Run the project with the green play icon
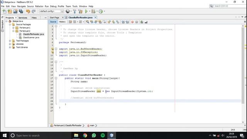Screen dimensions: 247x139 (x=86, y=11)
